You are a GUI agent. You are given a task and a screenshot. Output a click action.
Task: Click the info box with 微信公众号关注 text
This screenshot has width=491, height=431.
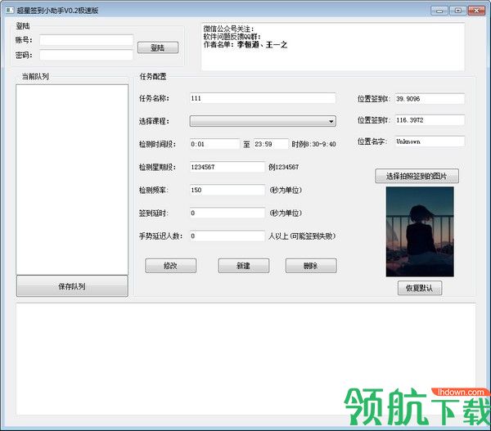[x=332, y=47]
